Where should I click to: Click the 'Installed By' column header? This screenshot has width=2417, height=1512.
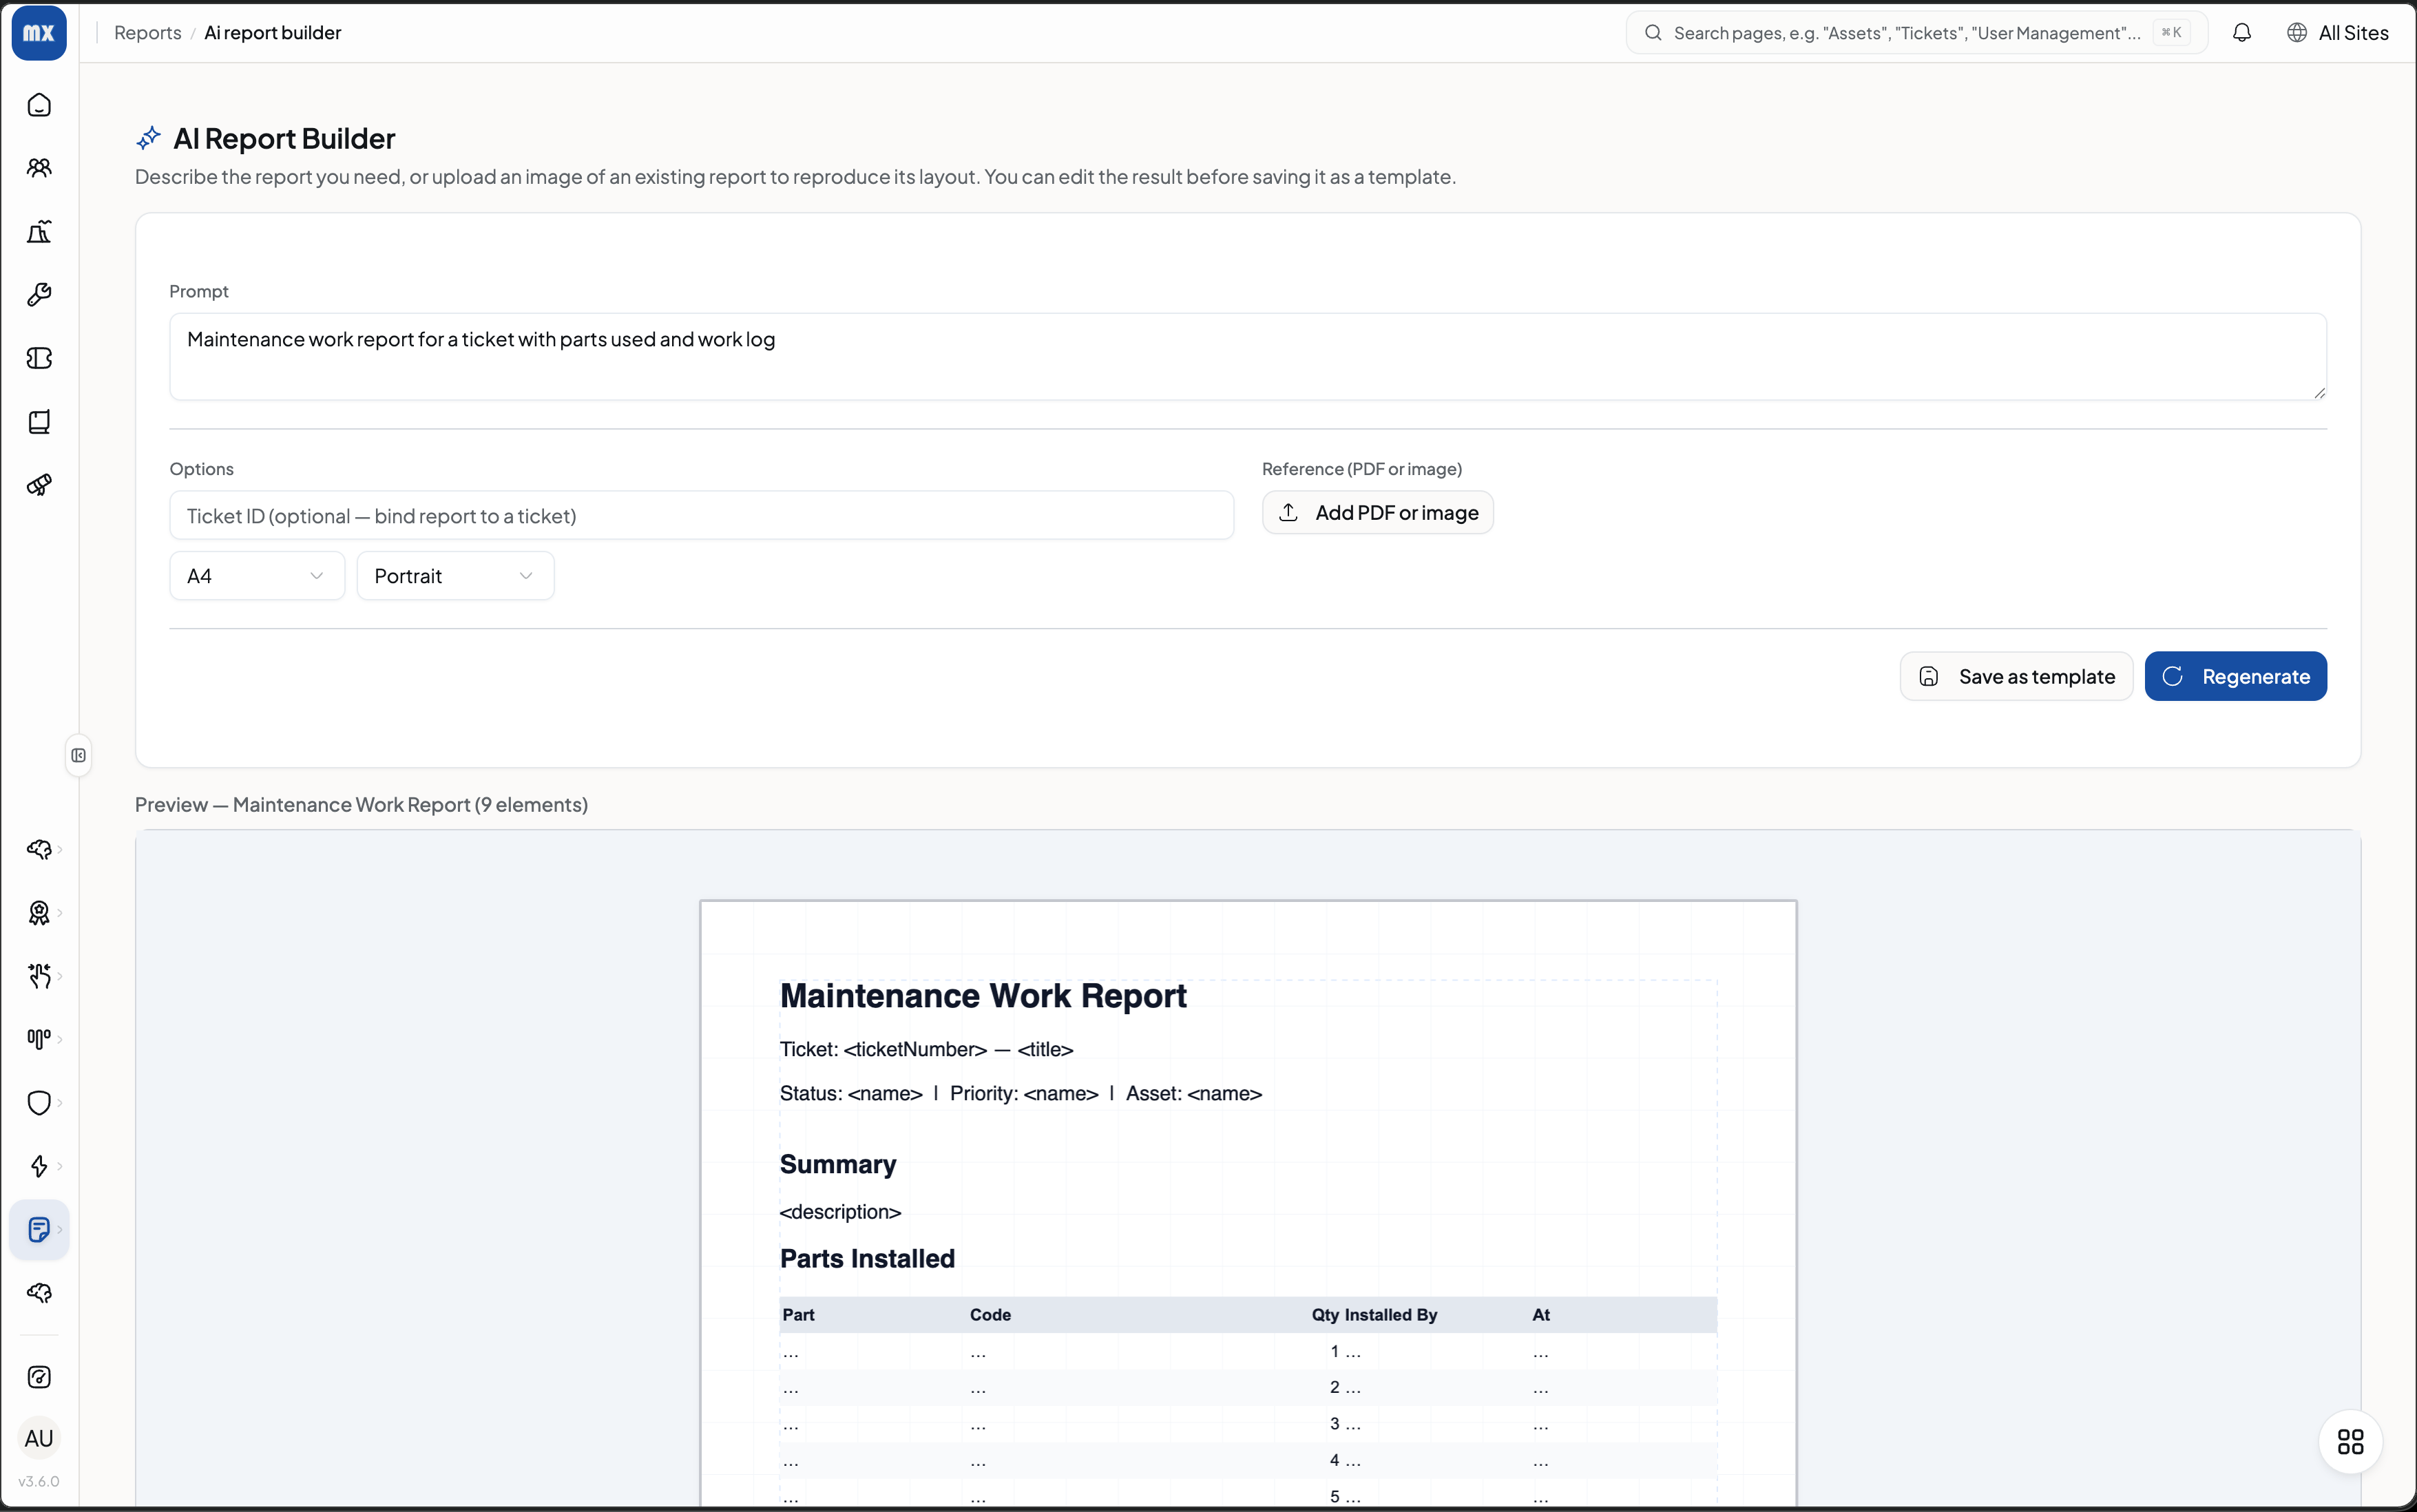tap(1390, 1315)
